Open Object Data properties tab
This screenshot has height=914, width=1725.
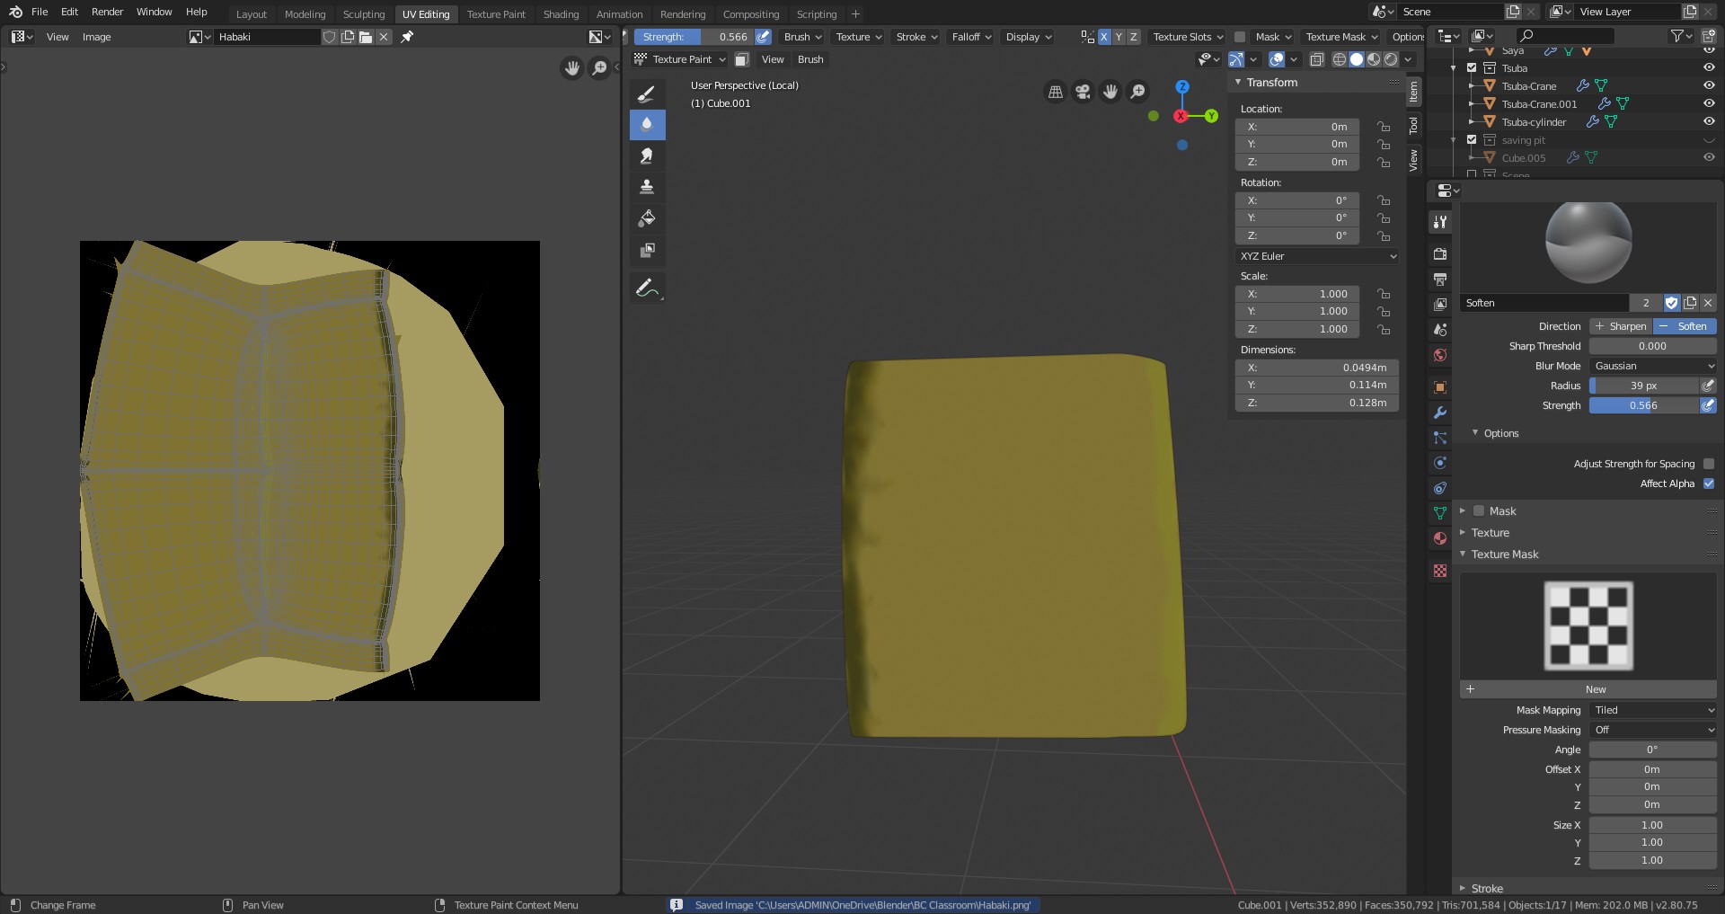point(1440,513)
